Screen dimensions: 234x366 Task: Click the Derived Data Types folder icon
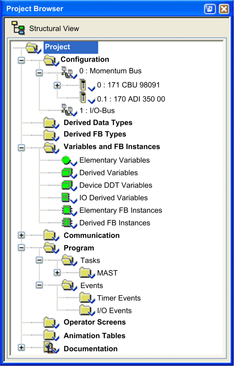(x=52, y=123)
